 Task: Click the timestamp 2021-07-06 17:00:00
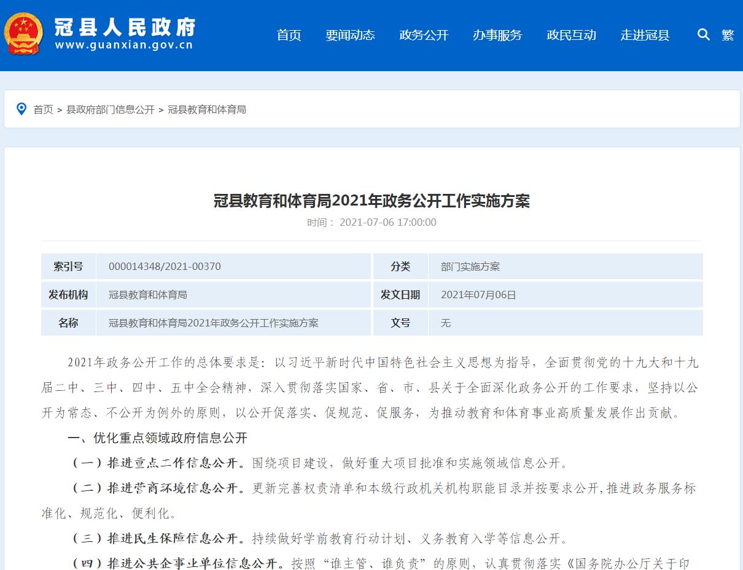388,222
